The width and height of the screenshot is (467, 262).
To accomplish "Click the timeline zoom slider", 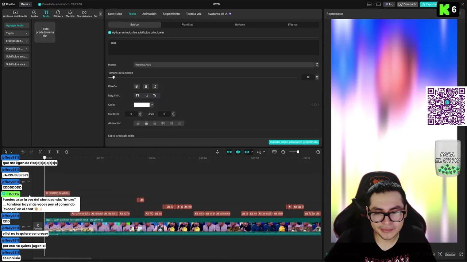I will pos(294,152).
